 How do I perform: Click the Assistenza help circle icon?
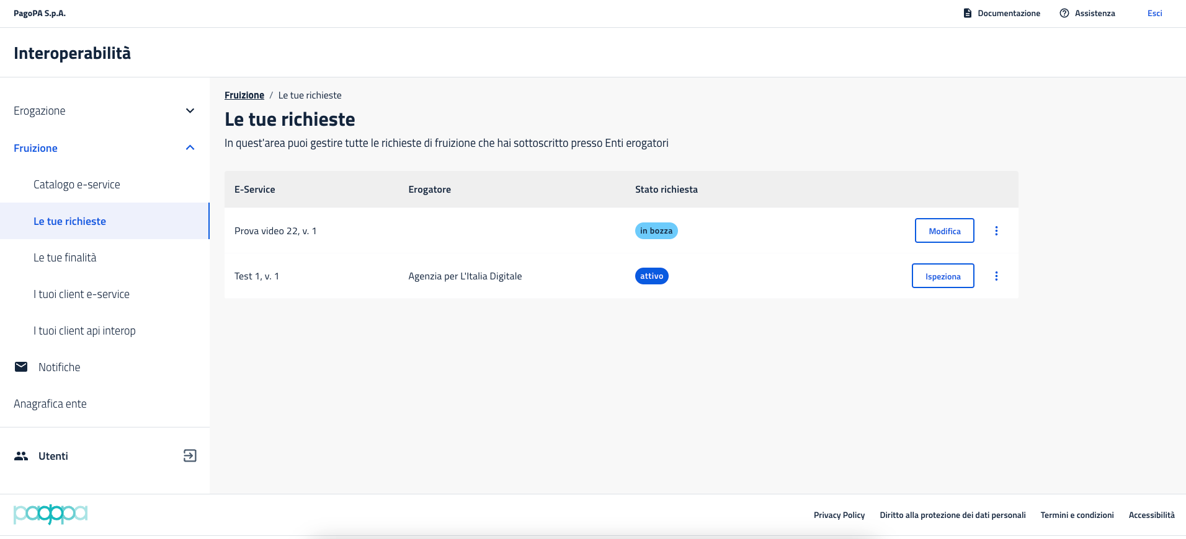[1064, 13]
